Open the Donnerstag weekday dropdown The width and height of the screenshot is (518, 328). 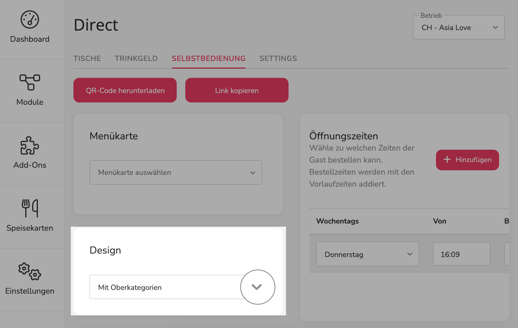click(x=368, y=254)
